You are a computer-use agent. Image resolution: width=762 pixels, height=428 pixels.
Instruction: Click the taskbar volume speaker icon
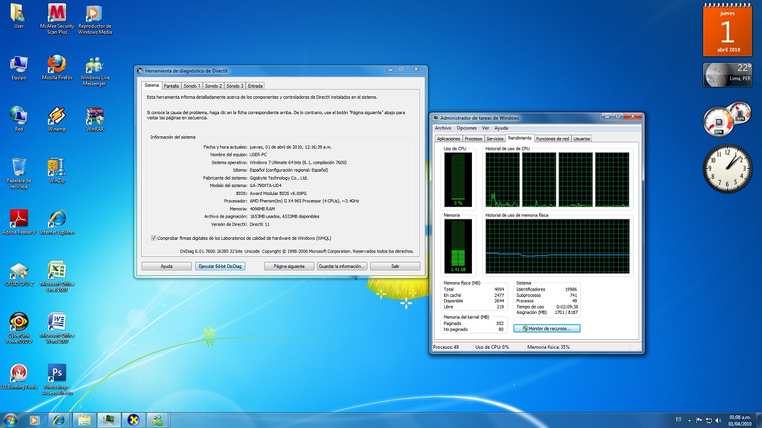tap(718, 421)
